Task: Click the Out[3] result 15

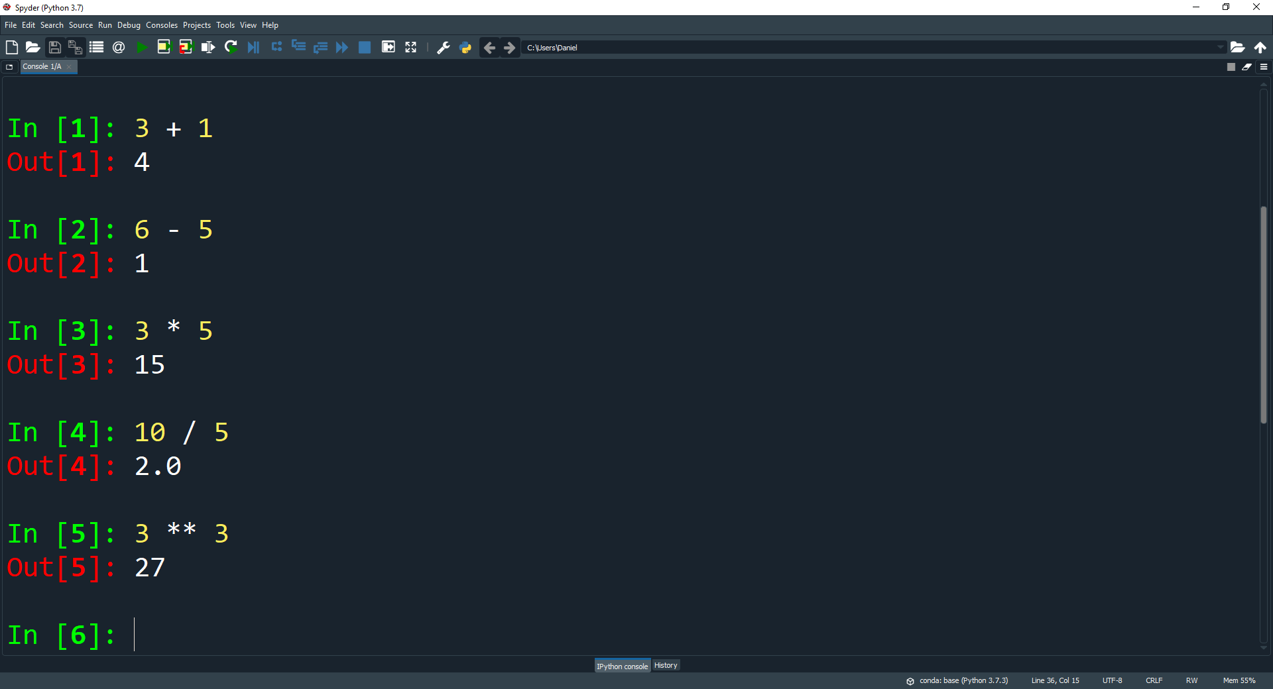Action: pos(150,365)
